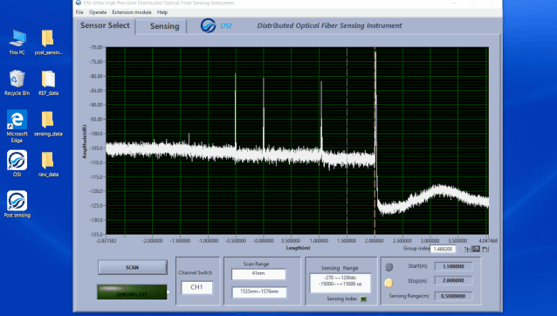Open the OSI desktop shortcut
Viewport: 557px width, 316px height.
pyautogui.click(x=17, y=164)
